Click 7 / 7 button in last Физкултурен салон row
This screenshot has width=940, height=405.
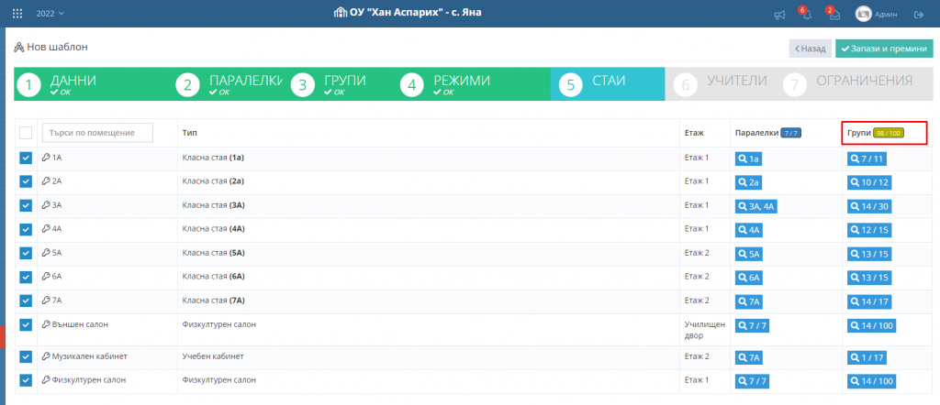point(754,382)
